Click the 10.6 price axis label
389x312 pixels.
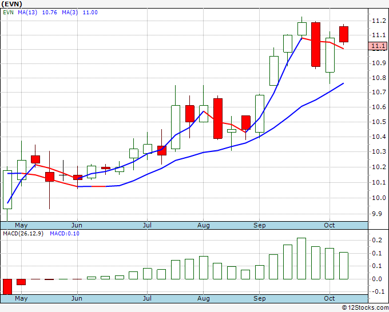coord(379,107)
